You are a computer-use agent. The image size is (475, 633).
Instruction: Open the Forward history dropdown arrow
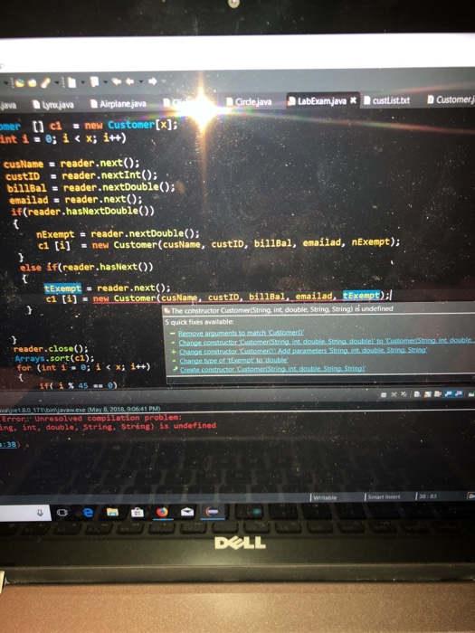click(164, 81)
